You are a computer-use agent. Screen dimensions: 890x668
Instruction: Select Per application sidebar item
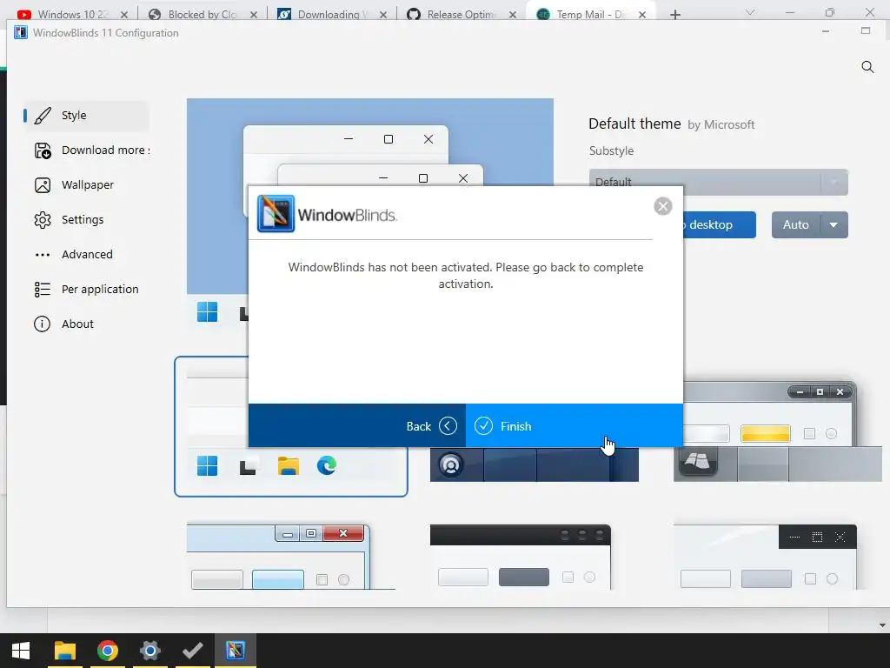(x=86, y=289)
